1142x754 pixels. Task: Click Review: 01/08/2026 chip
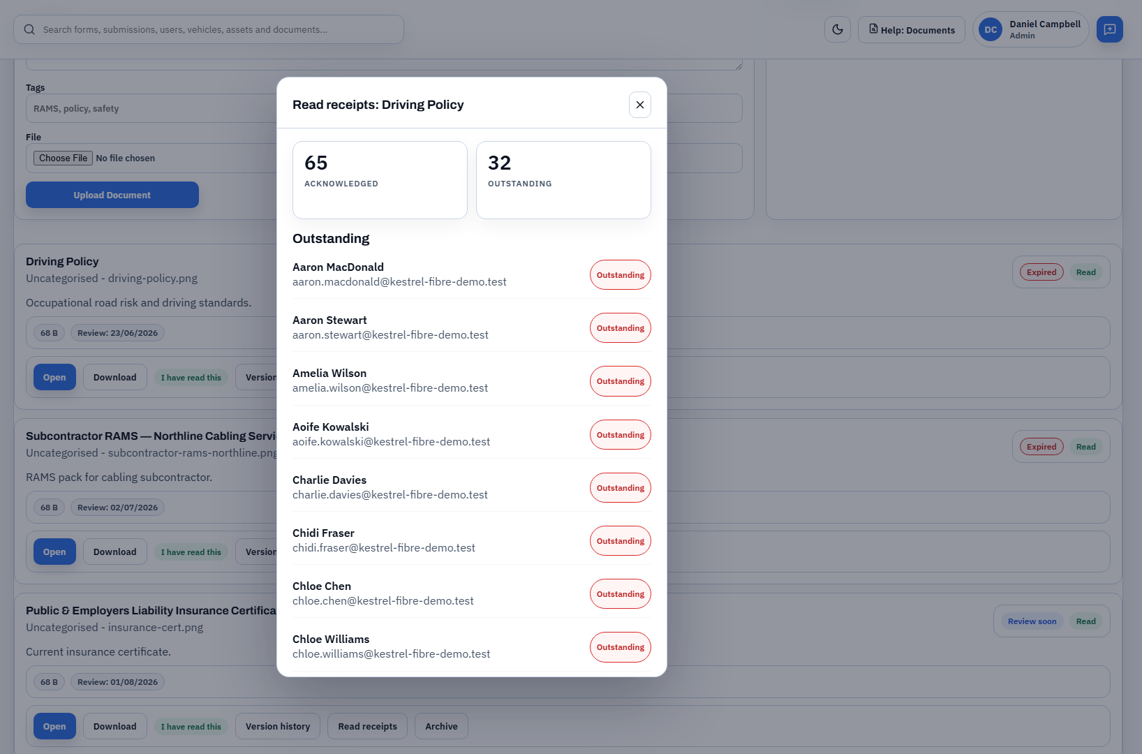117,682
